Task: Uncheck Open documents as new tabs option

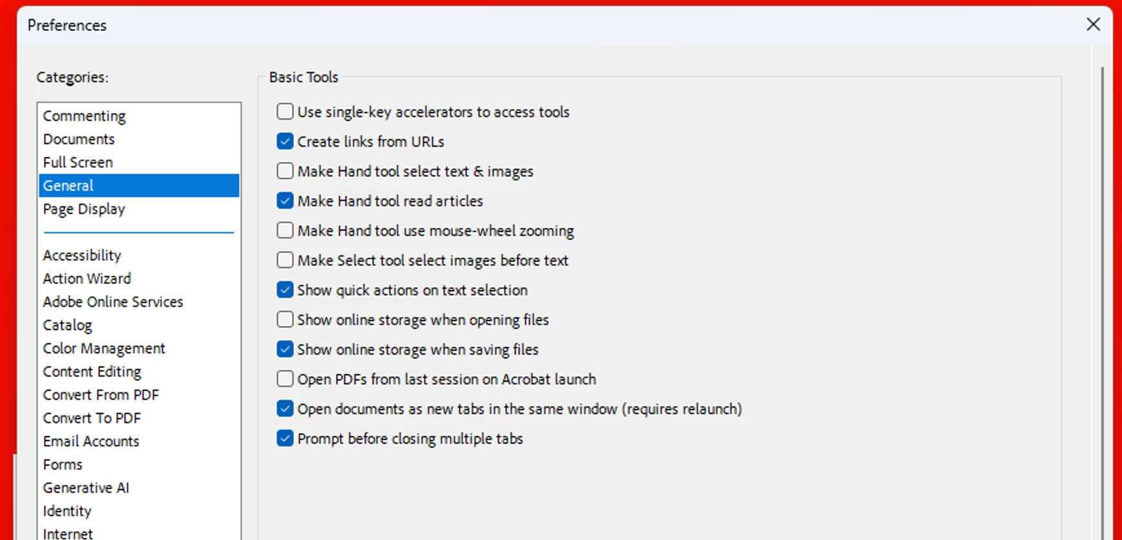Action: coord(285,409)
